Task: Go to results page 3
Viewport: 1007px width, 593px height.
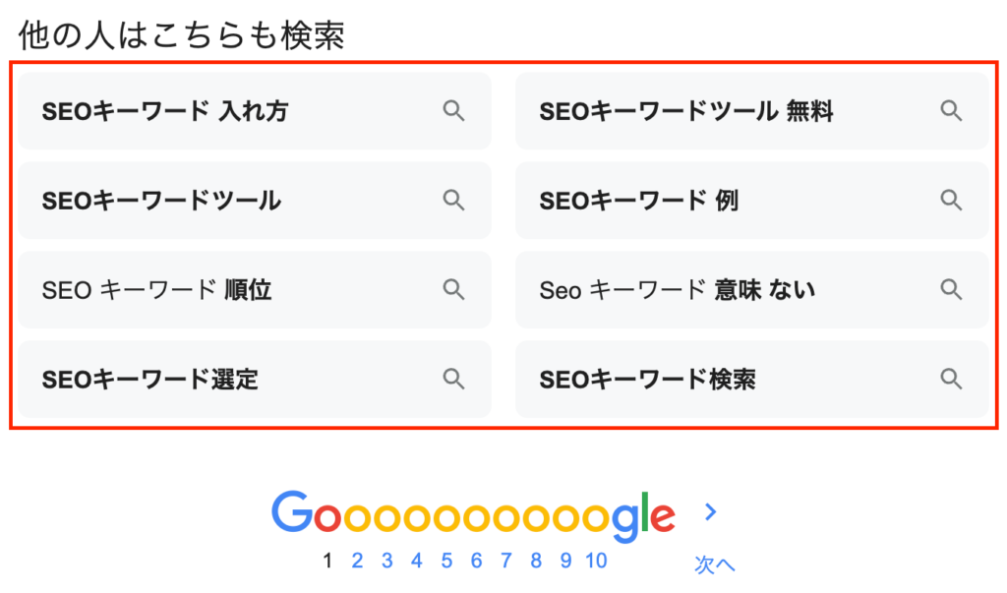Action: pos(387,562)
